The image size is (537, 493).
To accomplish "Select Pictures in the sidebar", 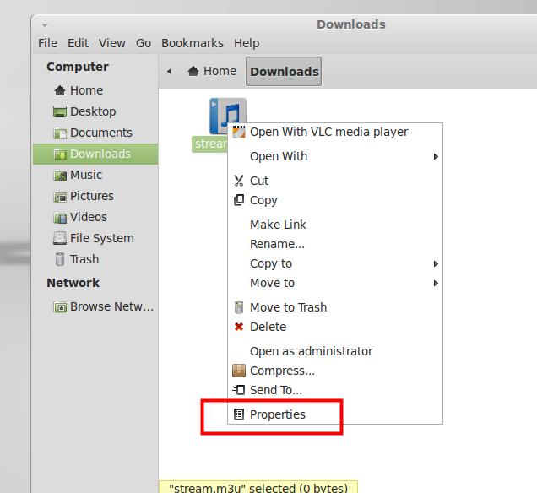I will click(x=95, y=196).
